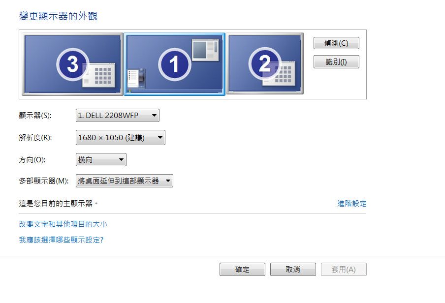
Task: Open the 多部顯示器 multiple displays dropdown
Action: [x=125, y=181]
